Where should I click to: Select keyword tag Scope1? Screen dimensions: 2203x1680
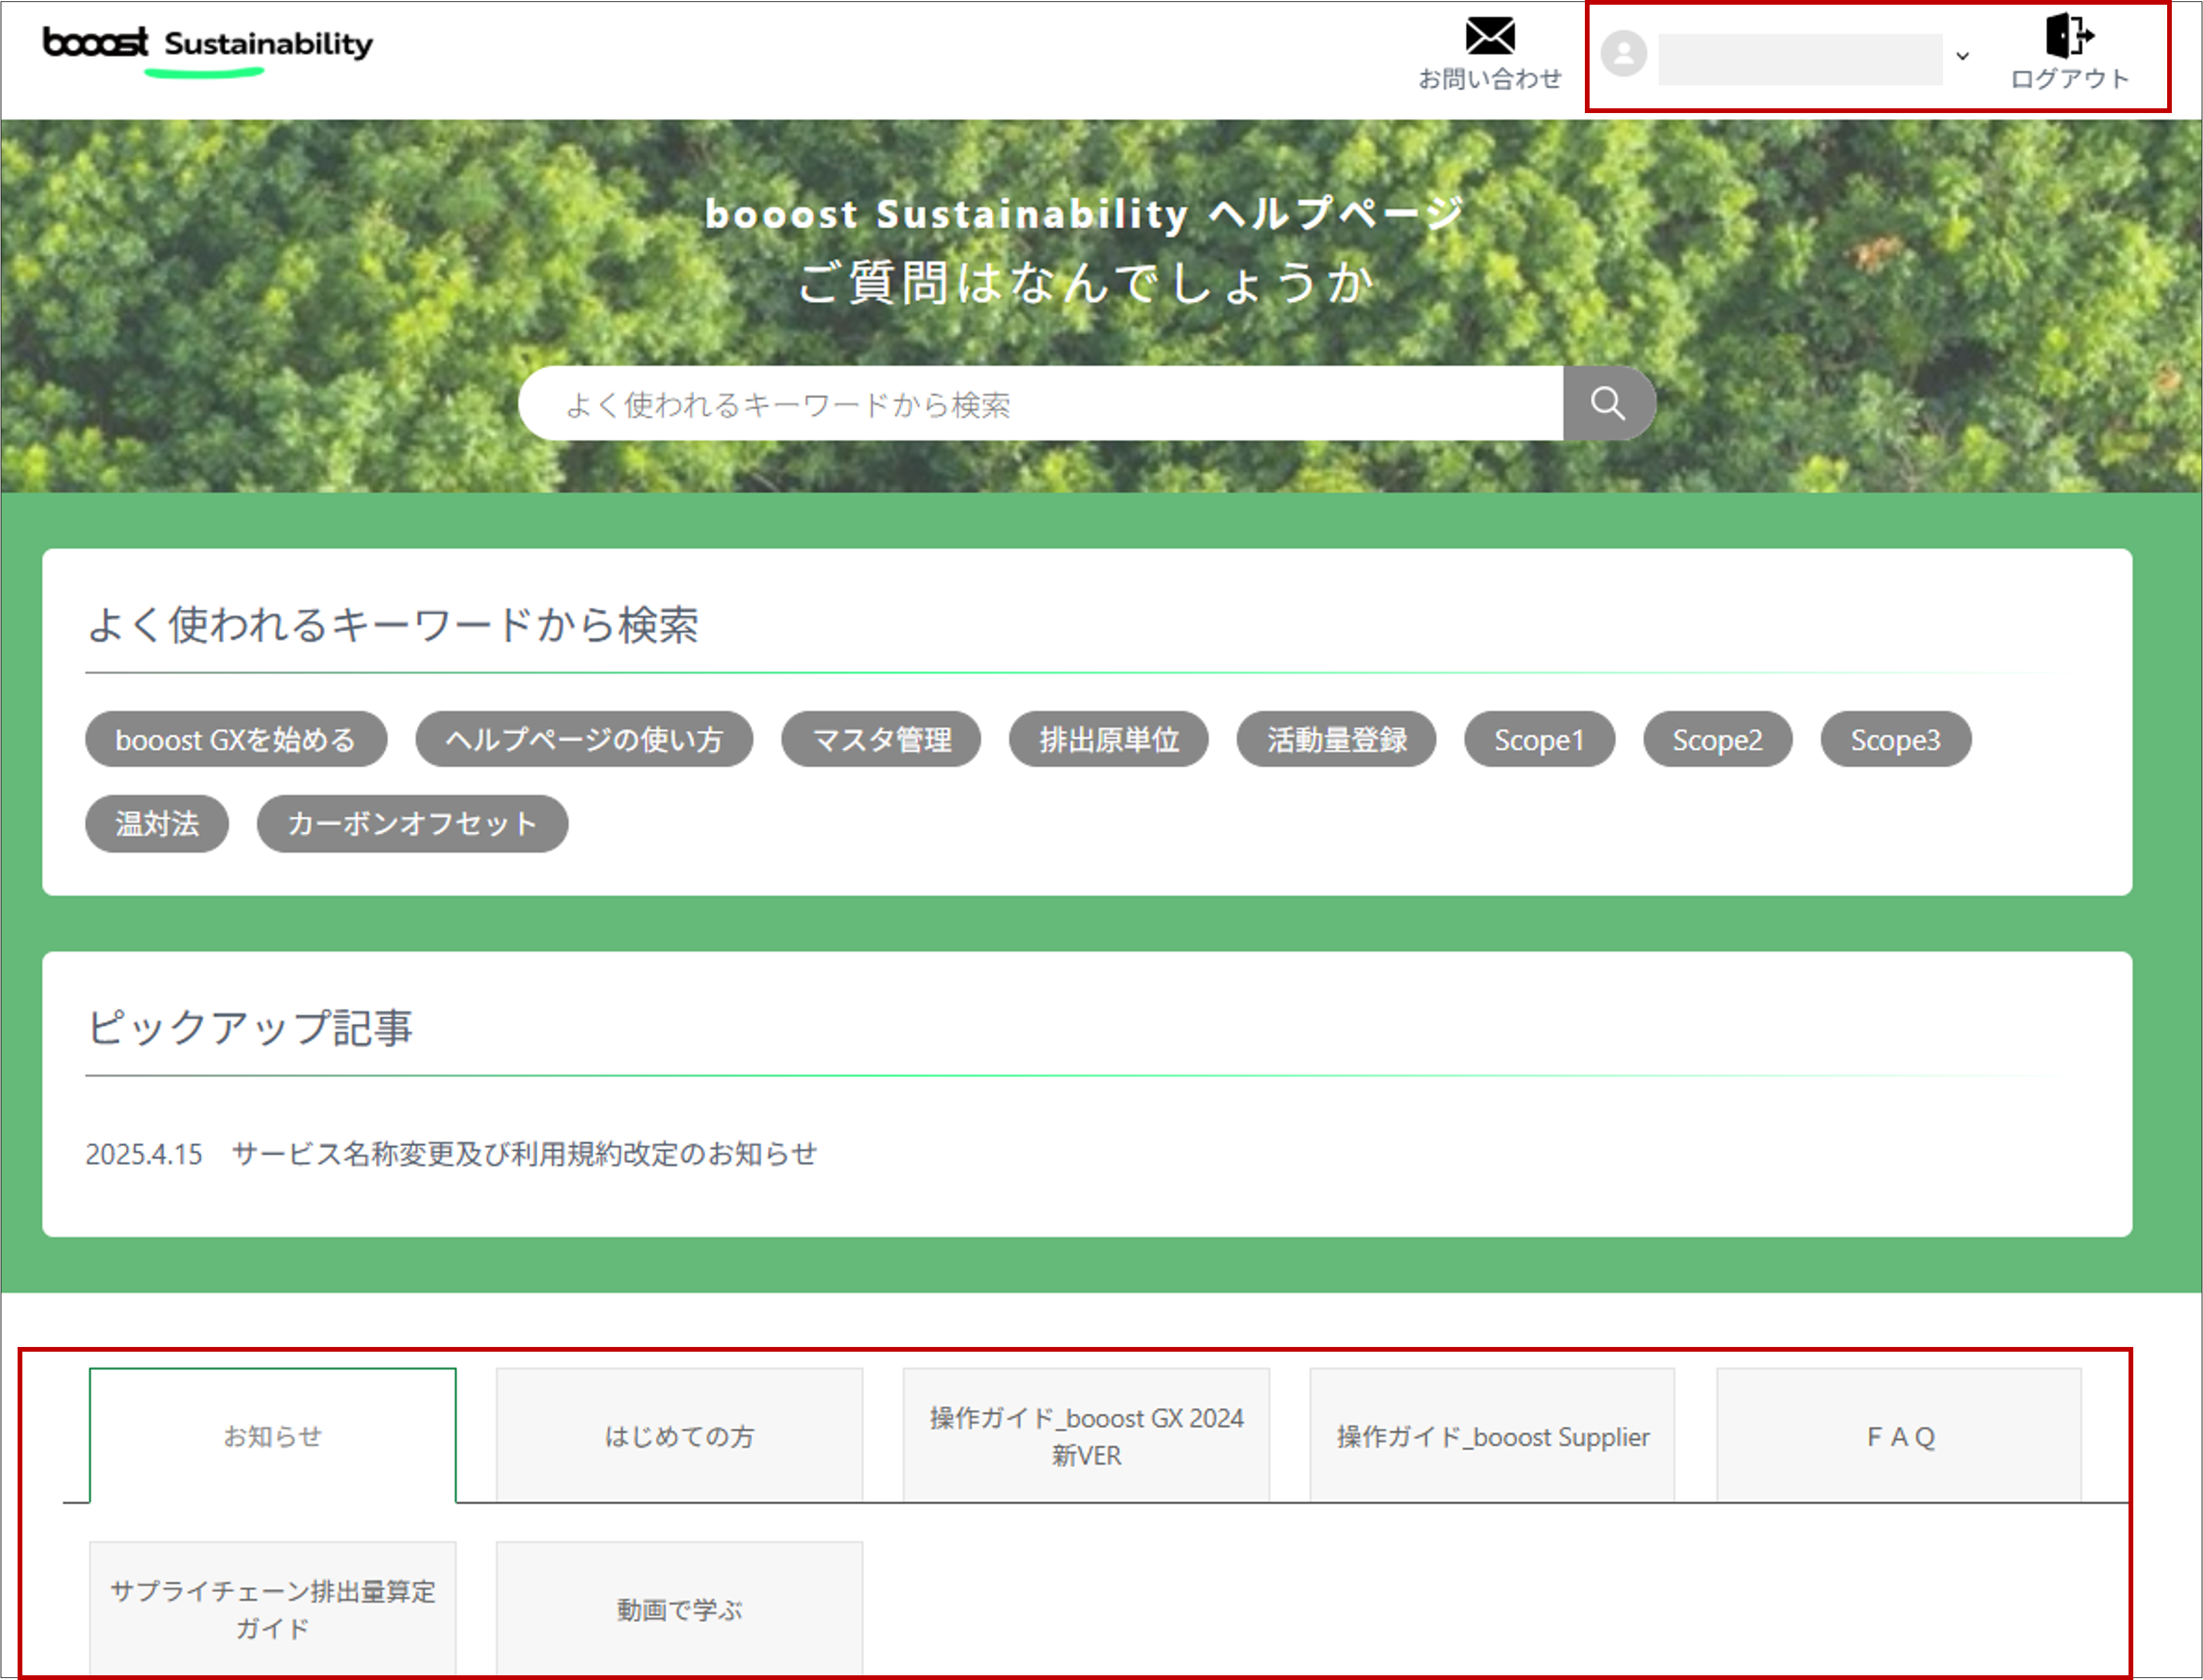click(x=1539, y=740)
